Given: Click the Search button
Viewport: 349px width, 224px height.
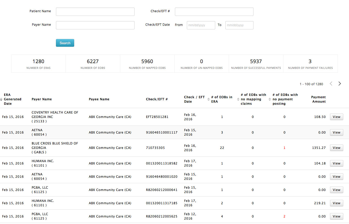Looking at the screenshot, I should pyautogui.click(x=65, y=43).
